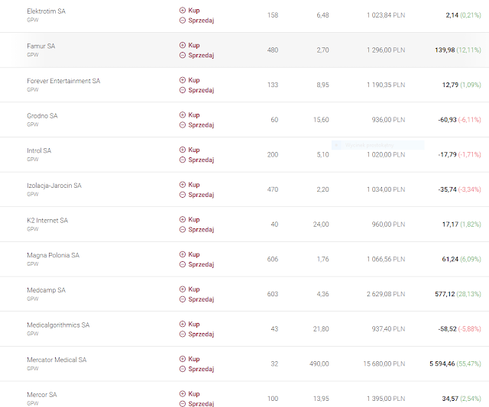The image size is (489, 407).
Task: Select quantity 606 for Magna Polonia
Action: click(x=273, y=260)
